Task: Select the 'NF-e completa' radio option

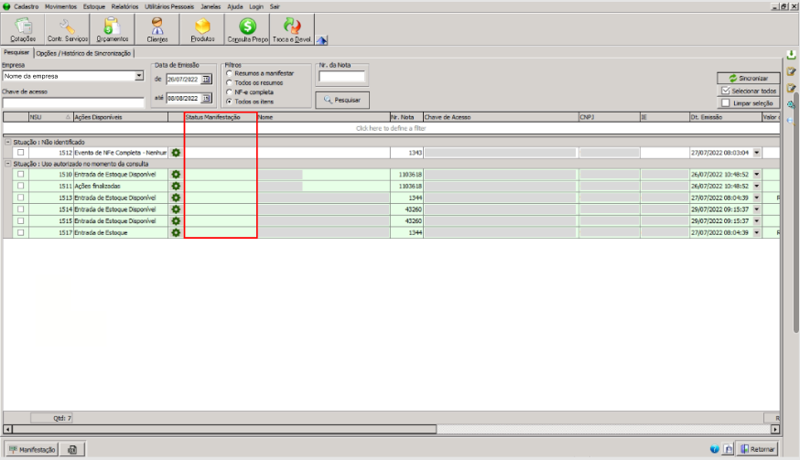Action: (x=229, y=92)
